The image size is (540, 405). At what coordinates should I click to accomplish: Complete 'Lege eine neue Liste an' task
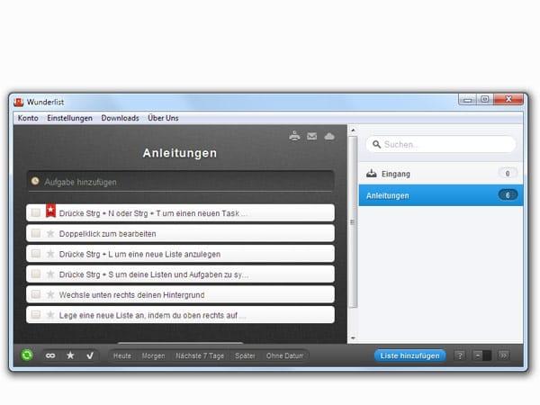pos(36,315)
